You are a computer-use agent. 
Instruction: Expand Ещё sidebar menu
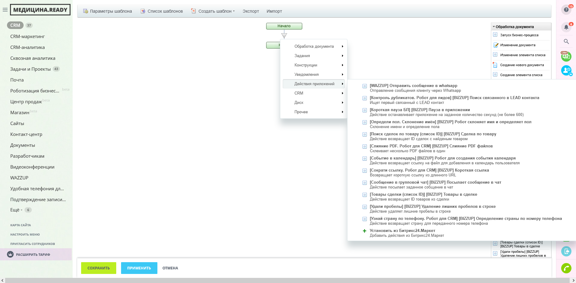pyautogui.click(x=16, y=210)
